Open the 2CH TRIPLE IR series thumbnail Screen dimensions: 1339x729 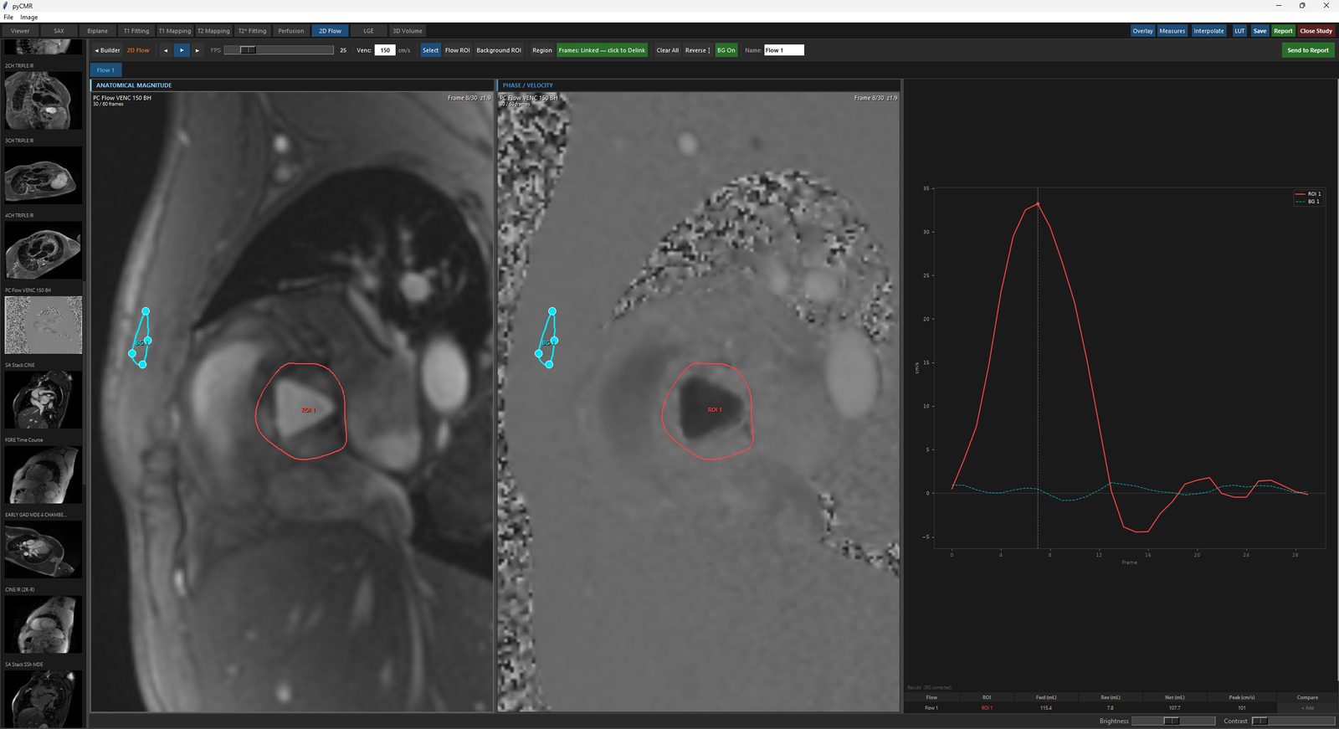[44, 100]
